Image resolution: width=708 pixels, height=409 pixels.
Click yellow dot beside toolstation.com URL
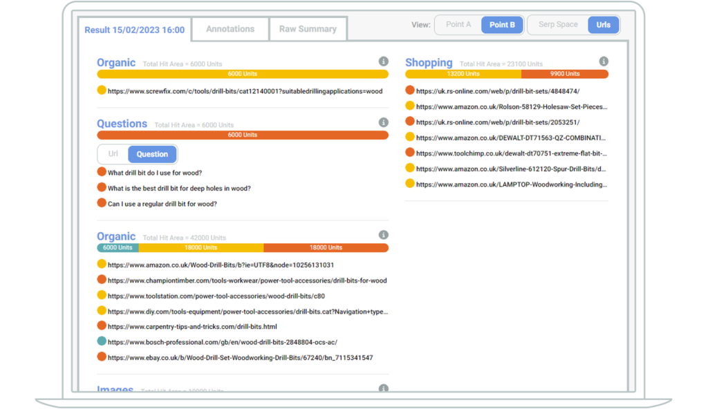(102, 295)
